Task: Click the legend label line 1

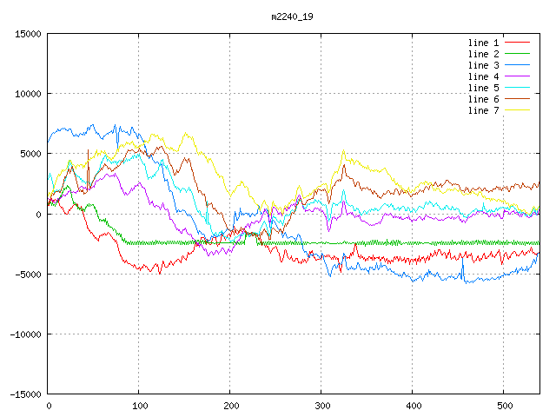Action: pyautogui.click(x=483, y=43)
